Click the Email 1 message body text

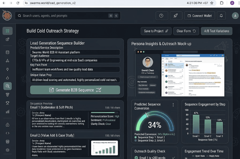click(58, 122)
